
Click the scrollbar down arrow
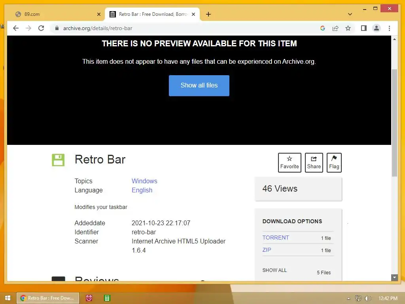394,277
